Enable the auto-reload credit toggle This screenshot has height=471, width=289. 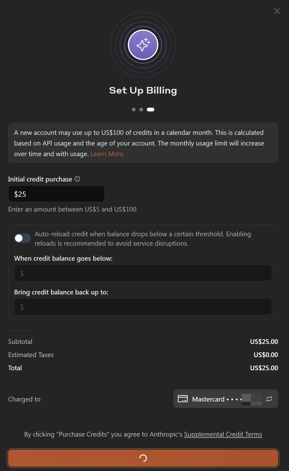[x=22, y=238]
